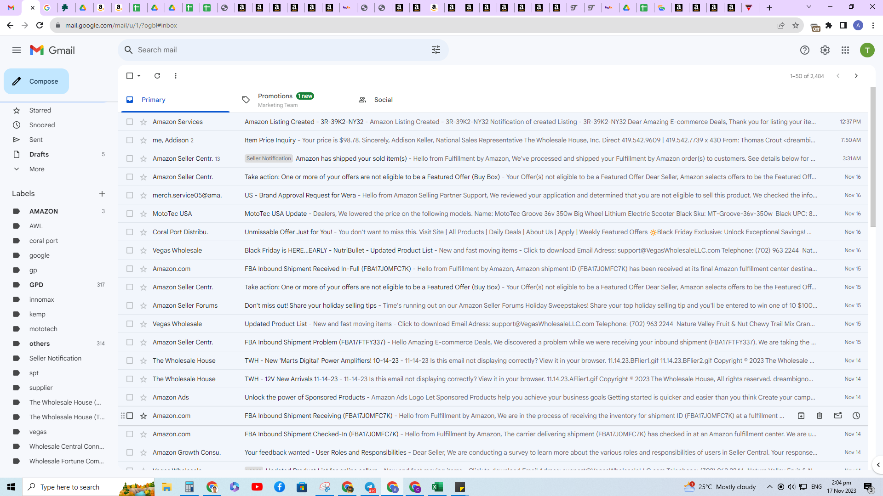Open the Google account avatar

coord(867,50)
